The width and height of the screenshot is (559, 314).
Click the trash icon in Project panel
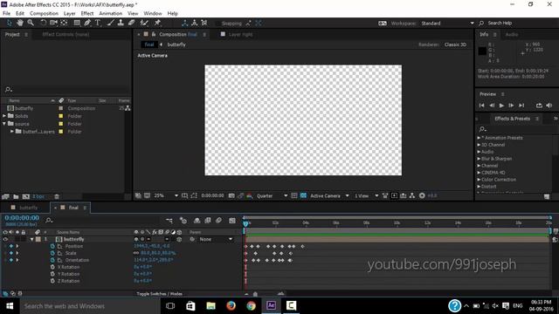[57, 196]
